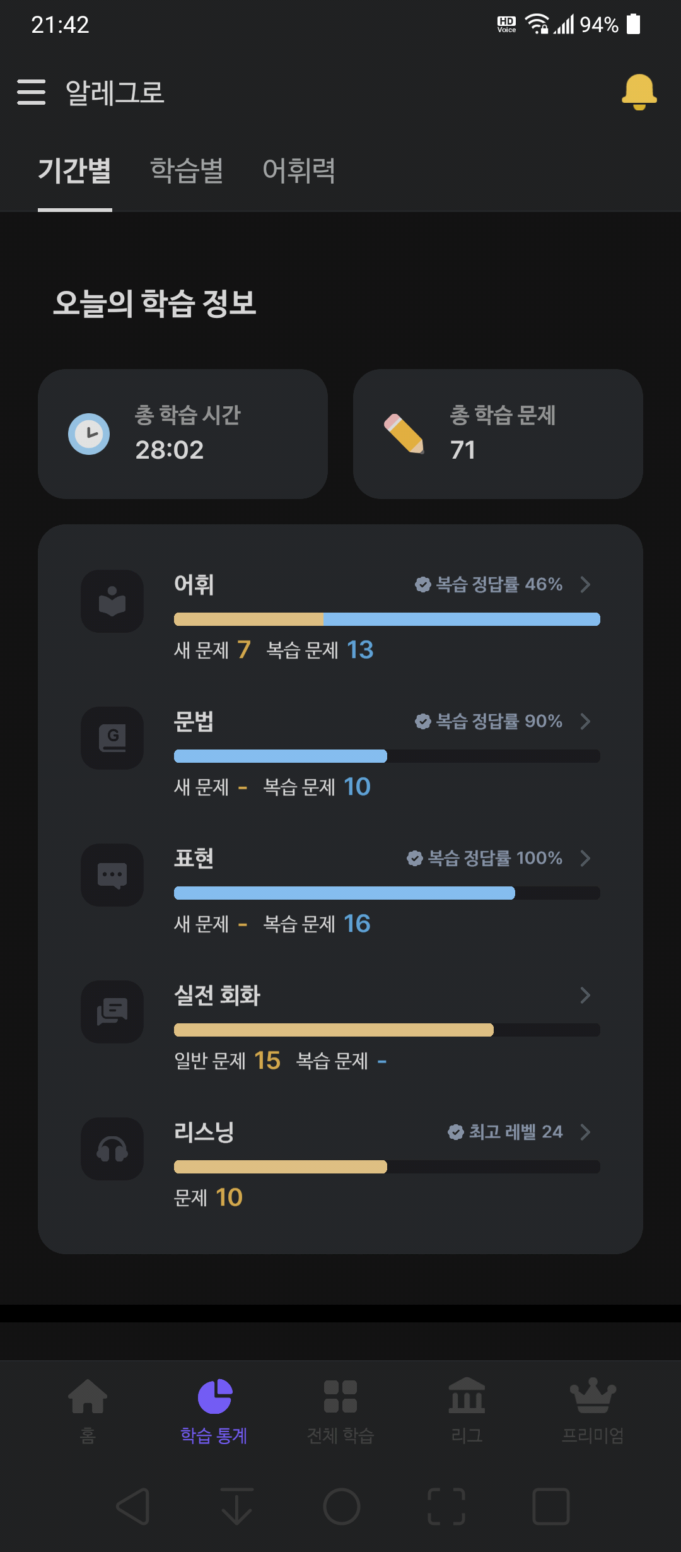Switch to the 학습별 tab
The image size is (681, 1552).
click(x=187, y=170)
